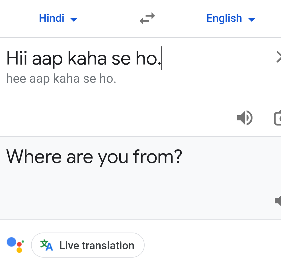Start Live translation

88,245
